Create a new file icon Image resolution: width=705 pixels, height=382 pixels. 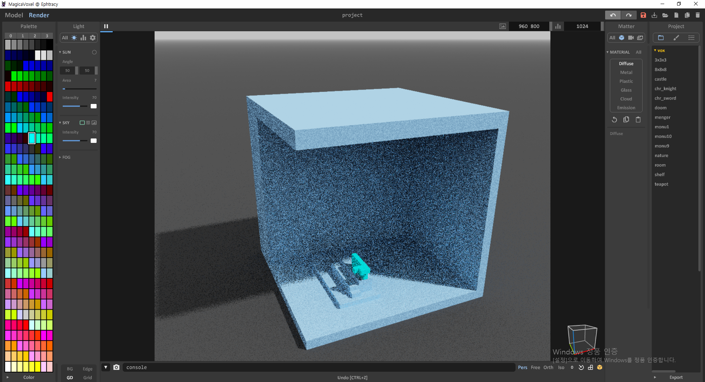pyautogui.click(x=676, y=15)
